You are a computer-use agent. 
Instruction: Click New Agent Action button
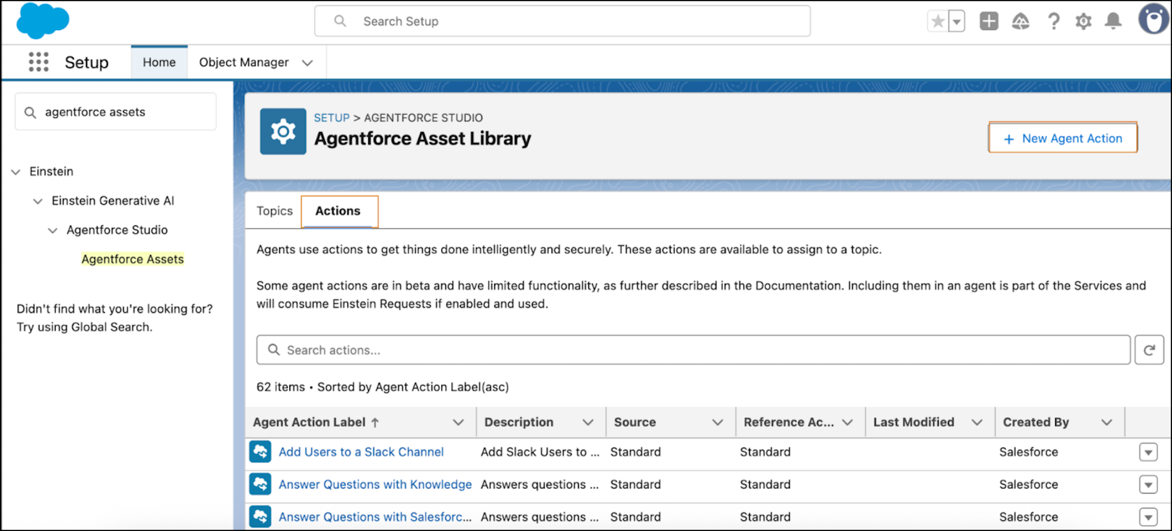[1063, 138]
